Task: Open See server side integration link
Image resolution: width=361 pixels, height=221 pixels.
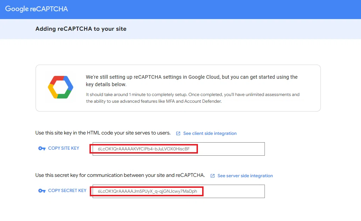Action: [x=245, y=176]
